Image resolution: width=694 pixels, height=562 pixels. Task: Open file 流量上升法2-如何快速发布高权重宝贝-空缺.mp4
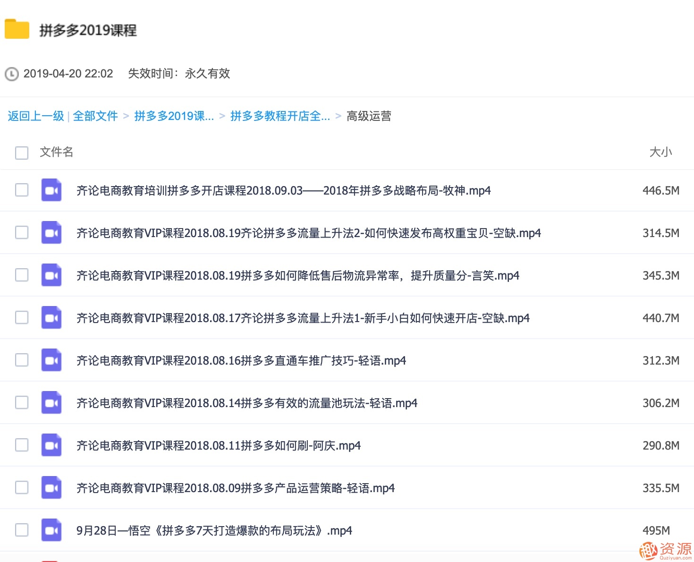[309, 233]
